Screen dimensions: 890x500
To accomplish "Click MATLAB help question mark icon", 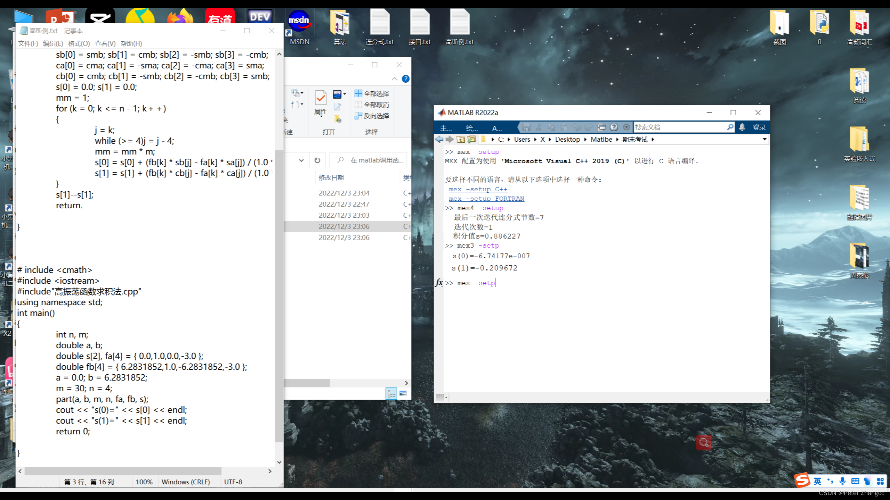I will click(x=614, y=127).
